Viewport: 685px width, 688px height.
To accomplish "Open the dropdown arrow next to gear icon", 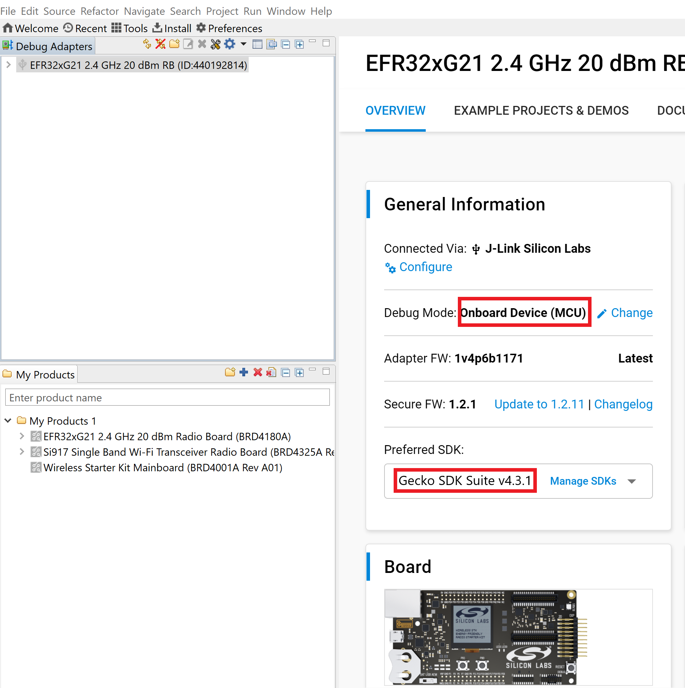I will tap(243, 44).
